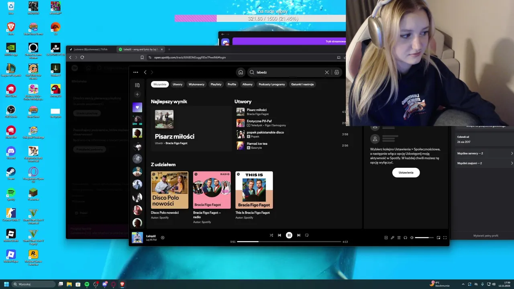Click the Spotify search field with labedz

287,72
